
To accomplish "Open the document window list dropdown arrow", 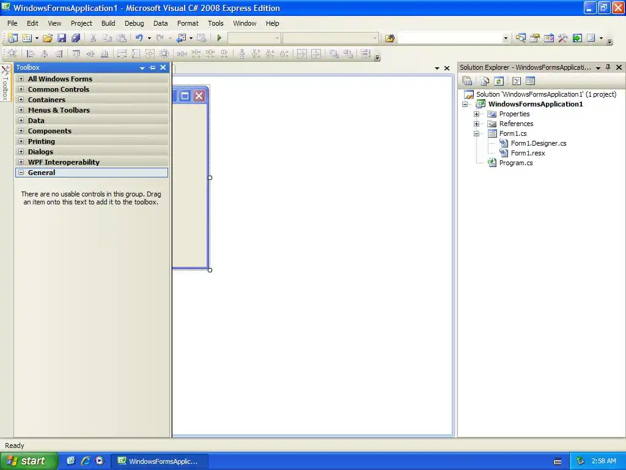I will 436,69.
